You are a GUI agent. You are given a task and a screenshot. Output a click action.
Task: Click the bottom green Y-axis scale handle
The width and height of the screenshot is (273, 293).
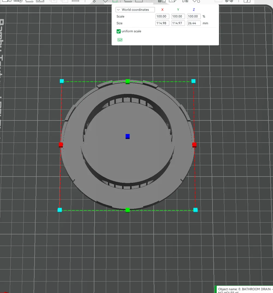click(128, 210)
